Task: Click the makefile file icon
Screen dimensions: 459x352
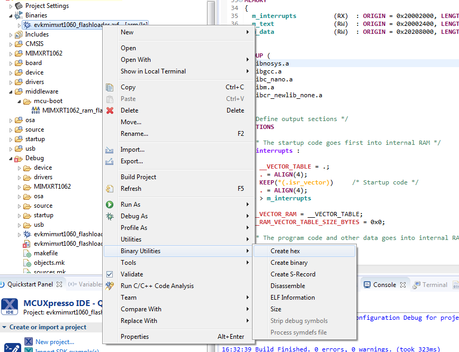Action: [27, 254]
